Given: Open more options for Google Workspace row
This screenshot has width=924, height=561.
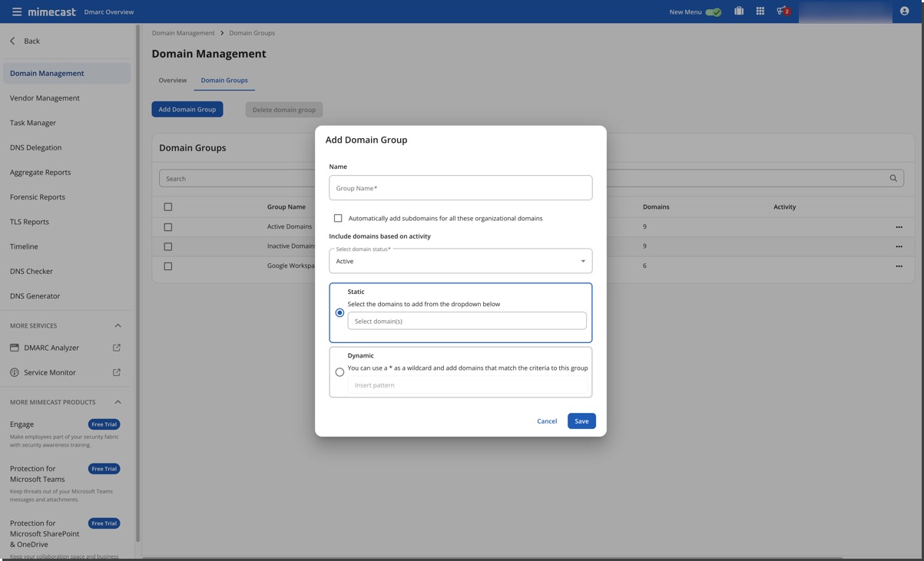Looking at the screenshot, I should 899,266.
